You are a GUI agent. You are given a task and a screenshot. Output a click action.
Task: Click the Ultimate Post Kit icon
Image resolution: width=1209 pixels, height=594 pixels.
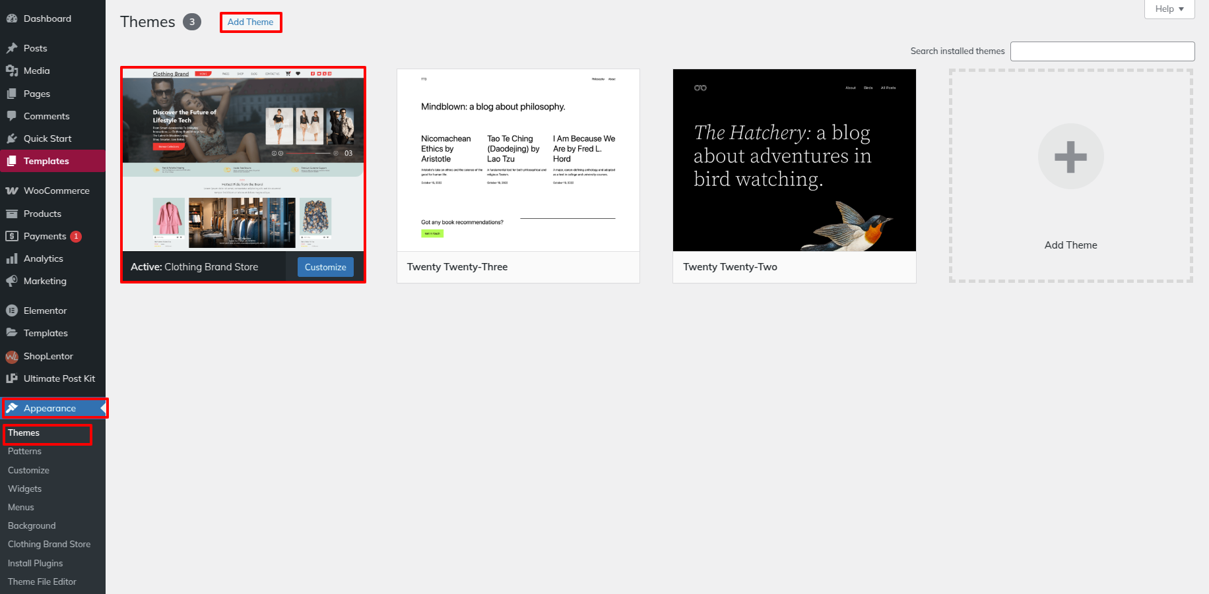click(x=12, y=378)
